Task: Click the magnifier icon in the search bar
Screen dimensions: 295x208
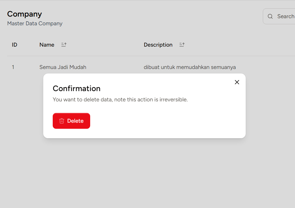Action: point(270,16)
